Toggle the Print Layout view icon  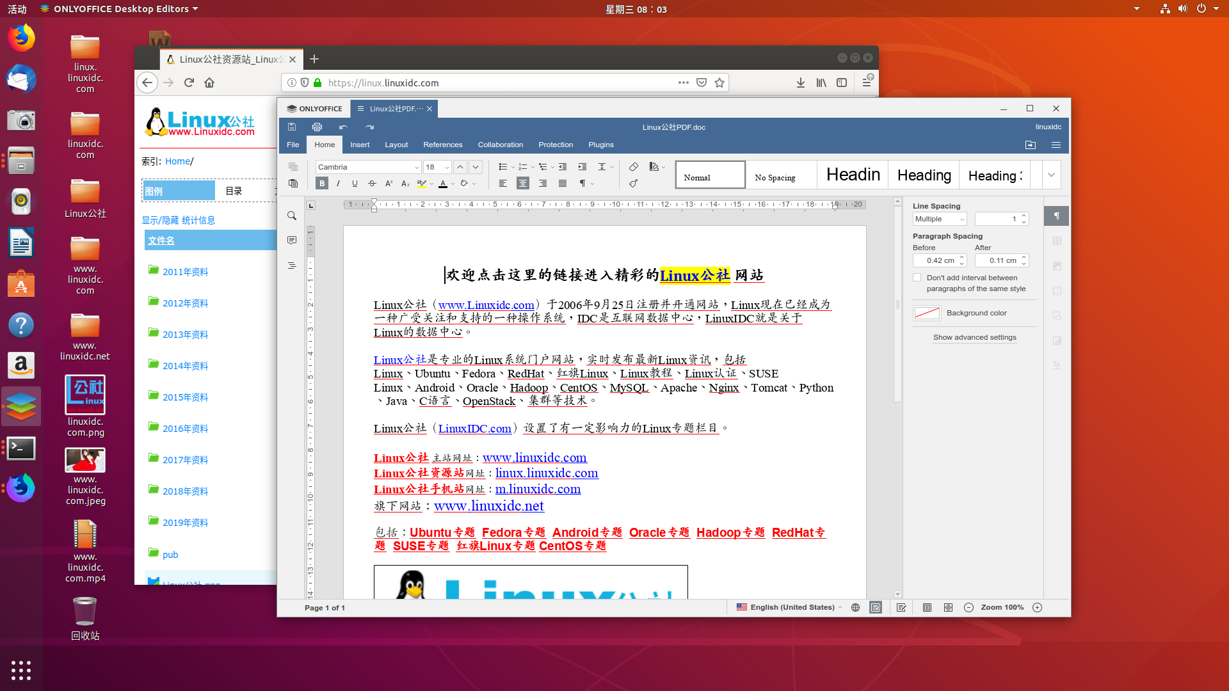pos(926,607)
